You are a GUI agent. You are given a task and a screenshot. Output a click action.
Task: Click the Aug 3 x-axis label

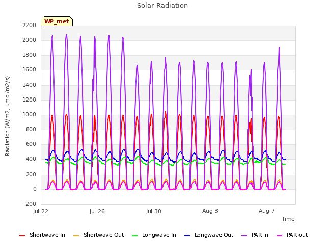point(210,211)
